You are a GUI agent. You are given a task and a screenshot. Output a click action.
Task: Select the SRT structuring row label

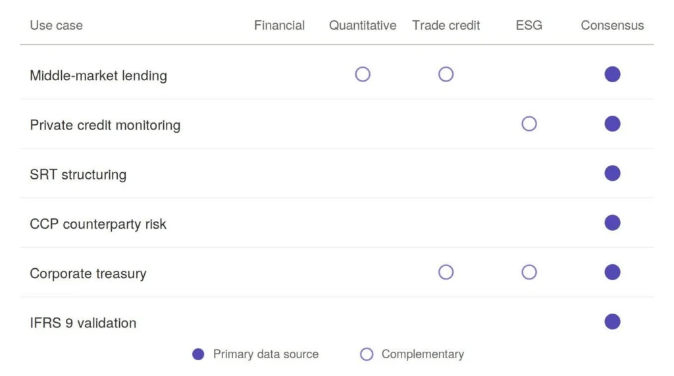click(78, 175)
